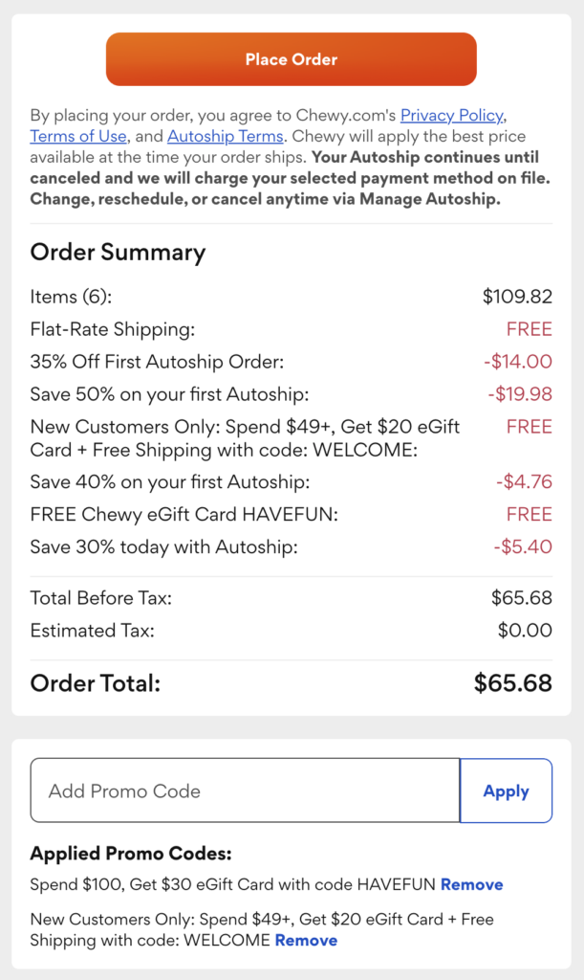The width and height of the screenshot is (584, 980).
Task: Focus the Add Promo Code field
Action: (245, 791)
